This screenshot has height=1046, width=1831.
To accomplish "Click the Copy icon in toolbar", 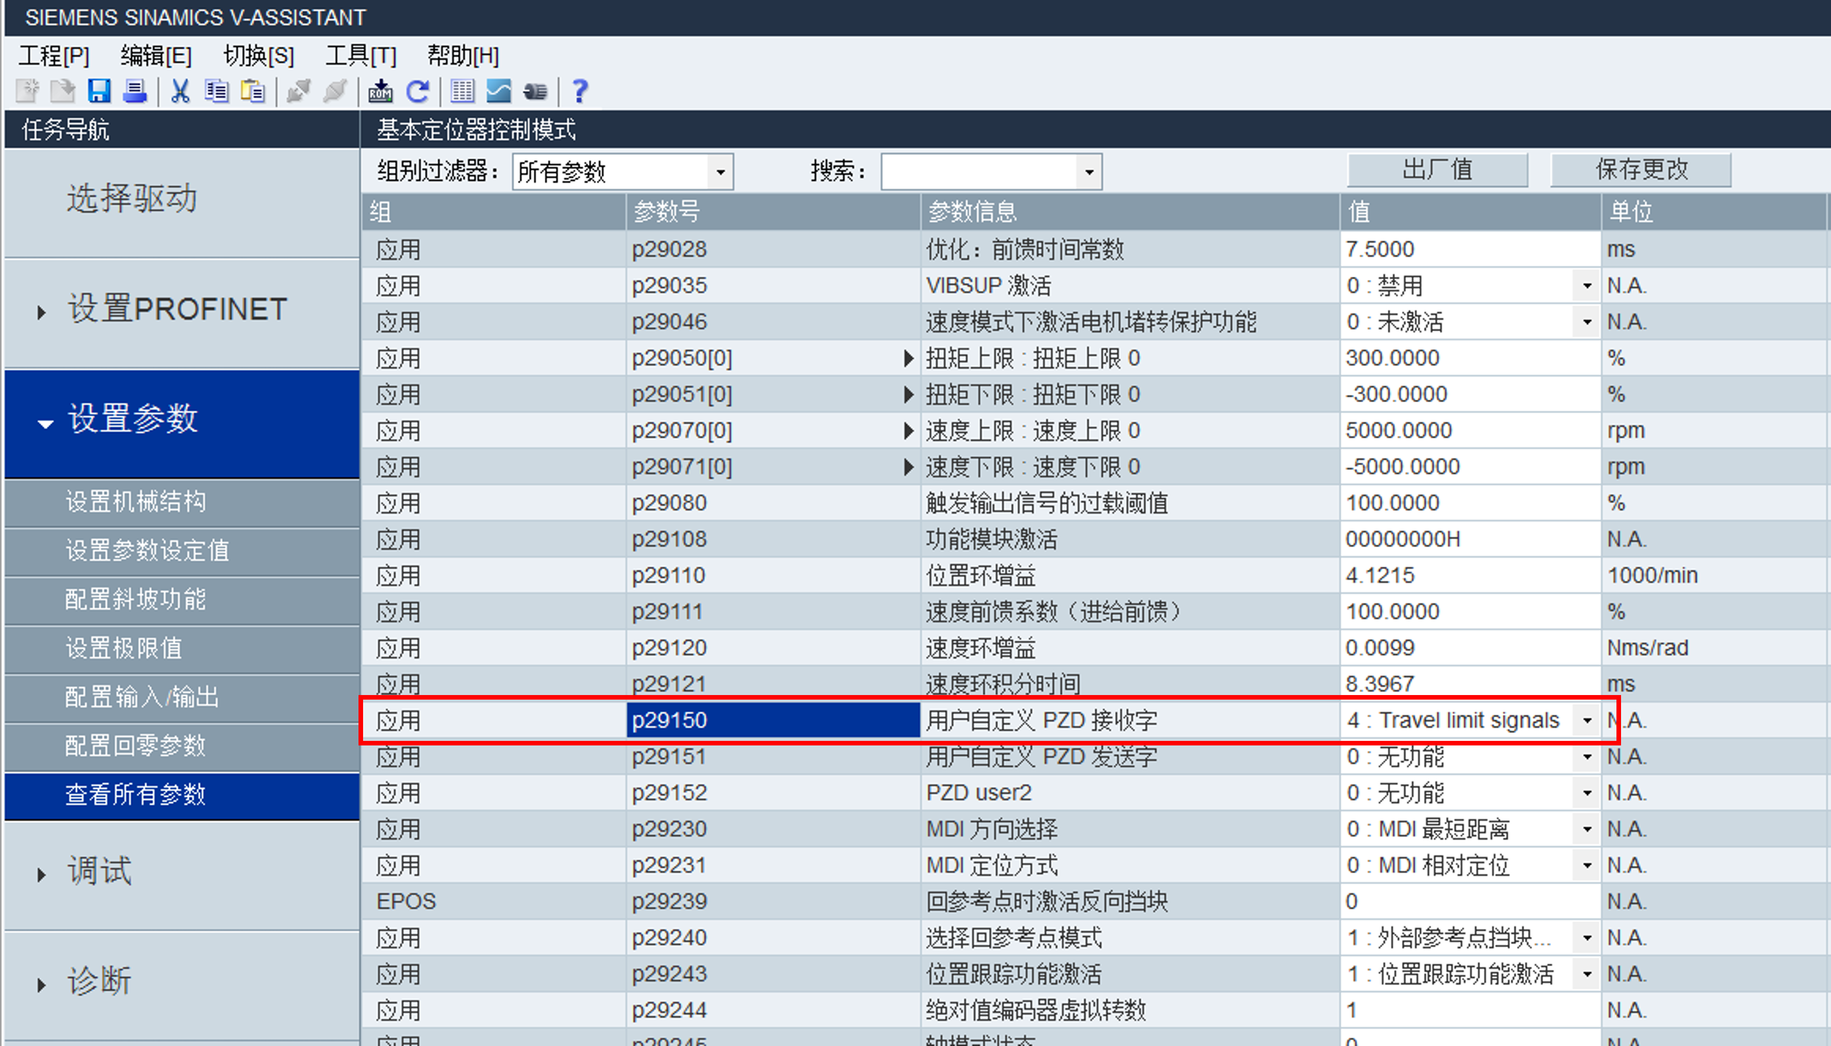I will [216, 91].
